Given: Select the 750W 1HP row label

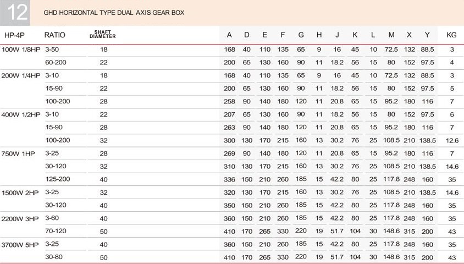Looking at the screenshot, I should coord(18,153).
